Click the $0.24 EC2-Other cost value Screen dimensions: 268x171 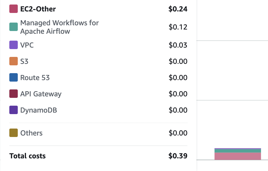tap(178, 9)
